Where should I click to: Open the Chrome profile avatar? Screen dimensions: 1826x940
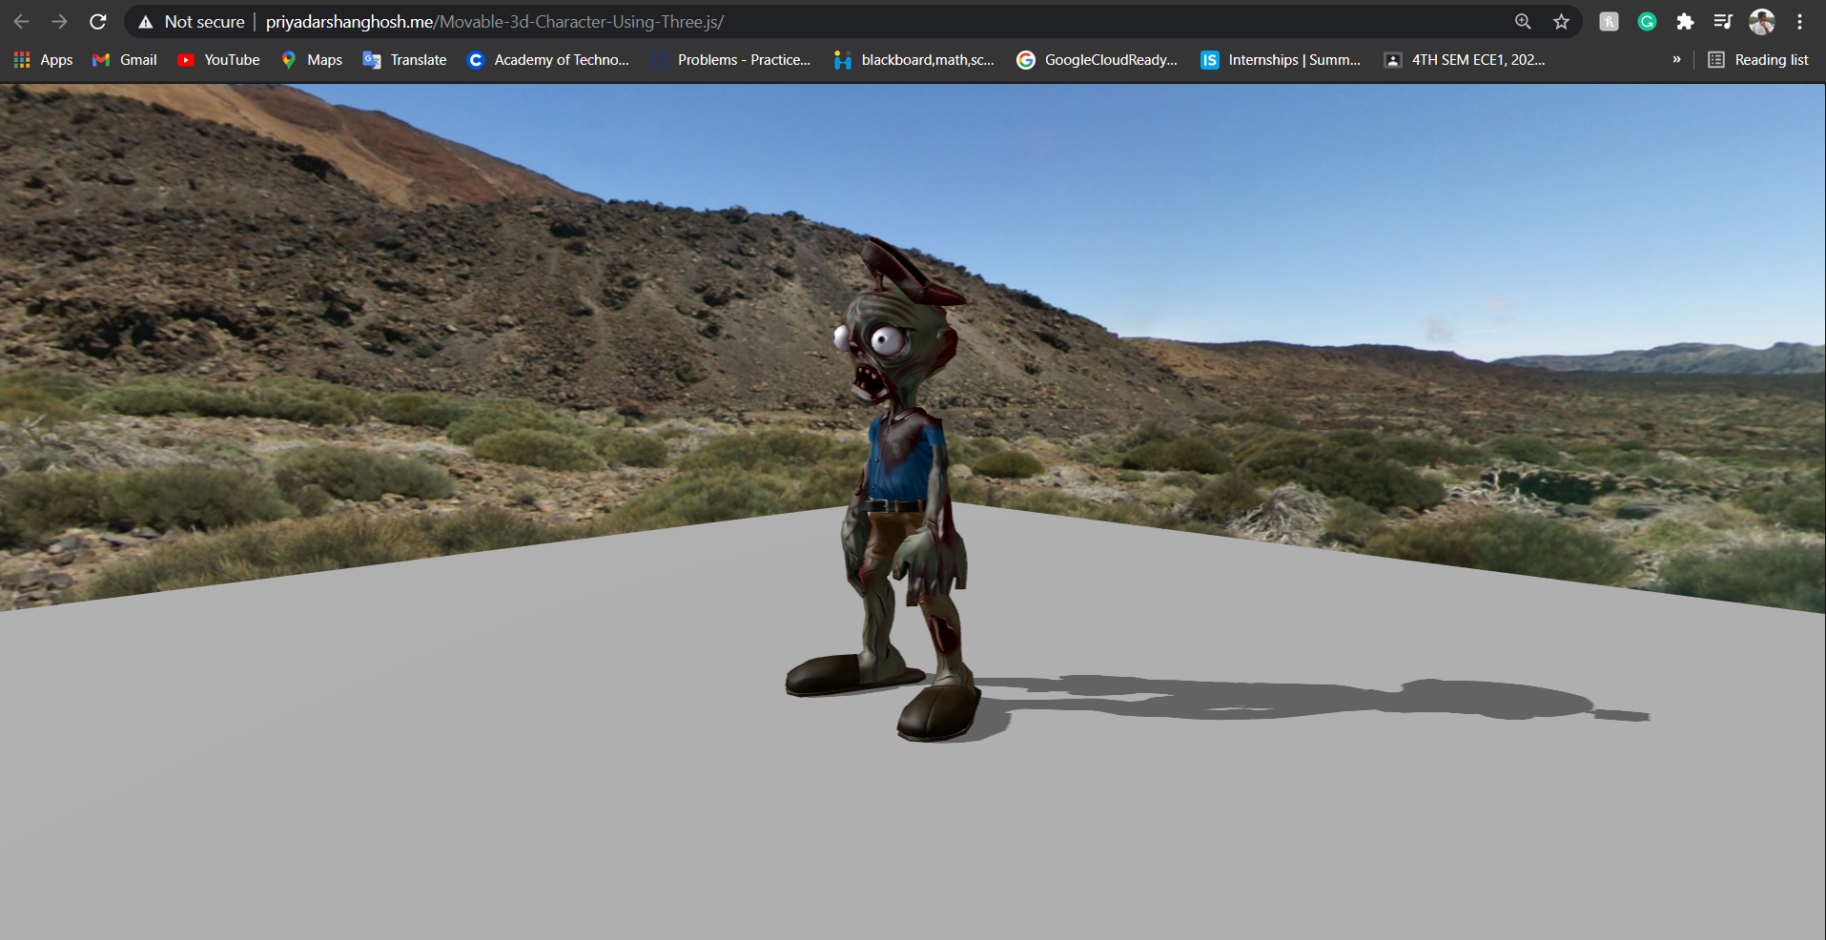1761,21
